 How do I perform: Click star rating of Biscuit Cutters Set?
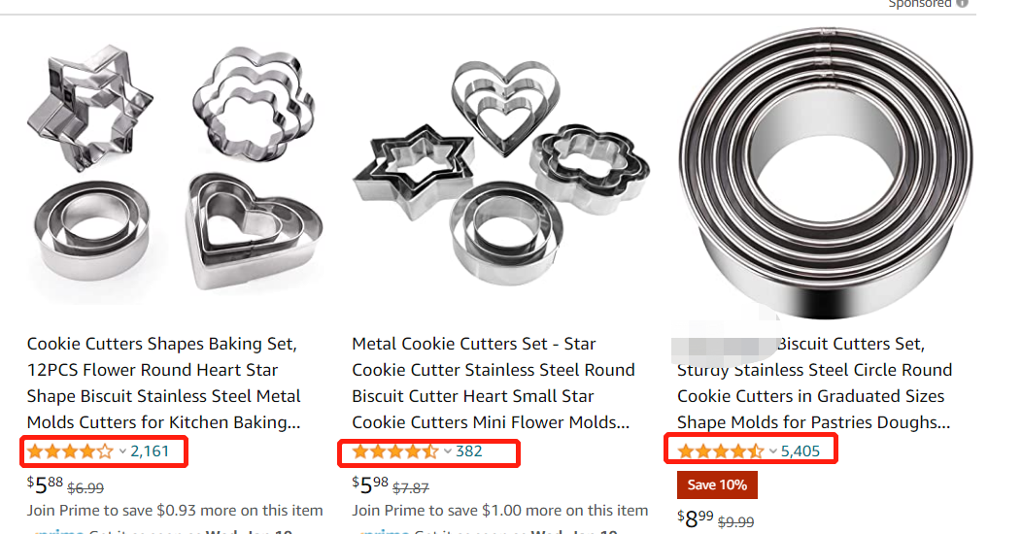tap(720, 451)
